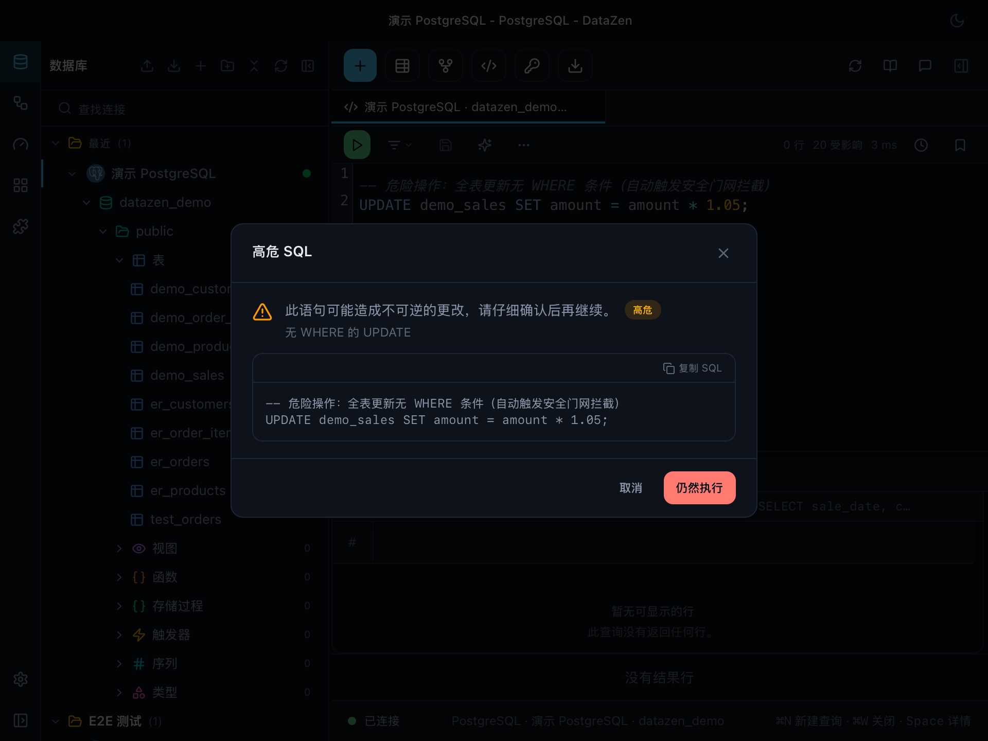Add a new connection with plus icon

(x=201, y=66)
